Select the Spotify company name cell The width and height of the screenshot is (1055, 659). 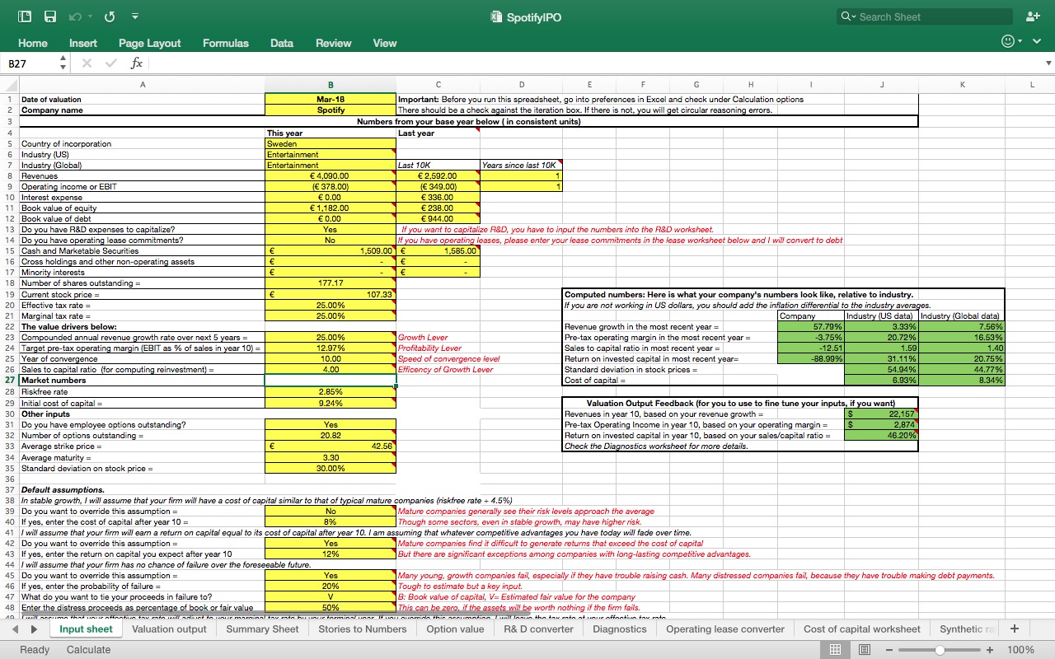331,110
